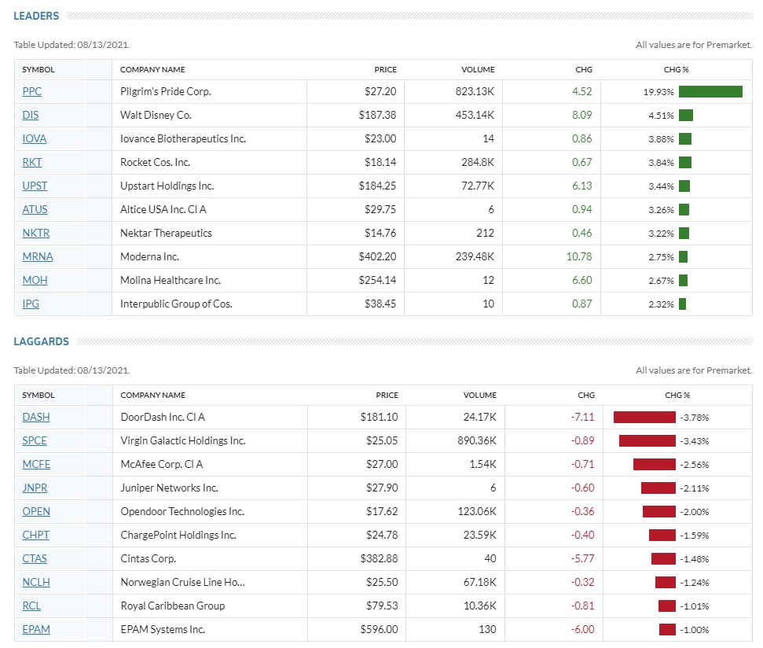763x648 pixels.
Task: Click Royal Caribbean price $79.53
Action: point(382,606)
